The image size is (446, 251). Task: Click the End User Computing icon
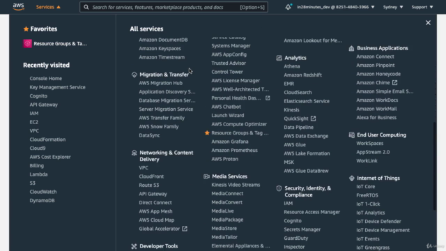[351, 135]
